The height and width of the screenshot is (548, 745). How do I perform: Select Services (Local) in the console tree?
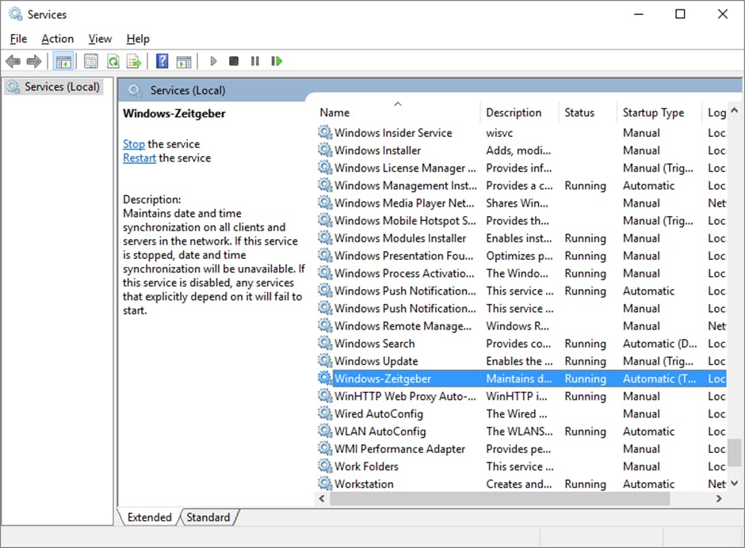pyautogui.click(x=62, y=86)
